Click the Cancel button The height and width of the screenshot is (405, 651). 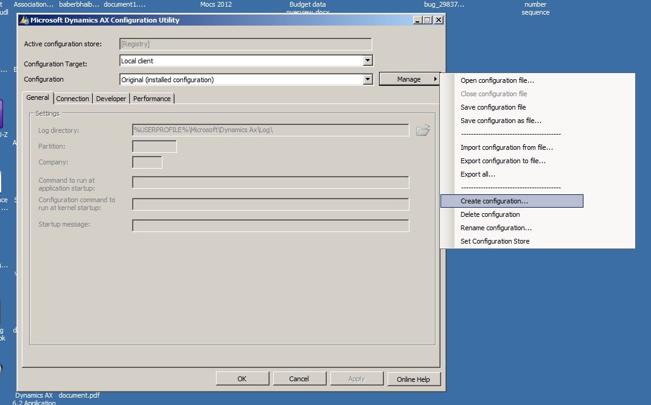pos(299,379)
